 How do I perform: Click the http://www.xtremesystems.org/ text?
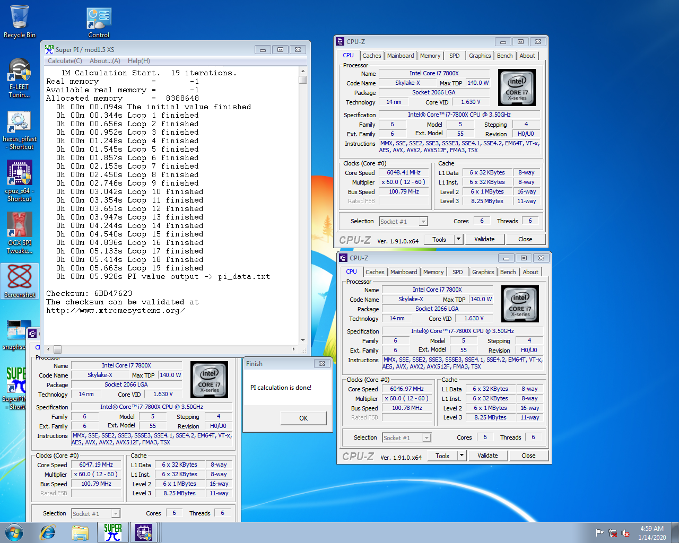pos(115,310)
